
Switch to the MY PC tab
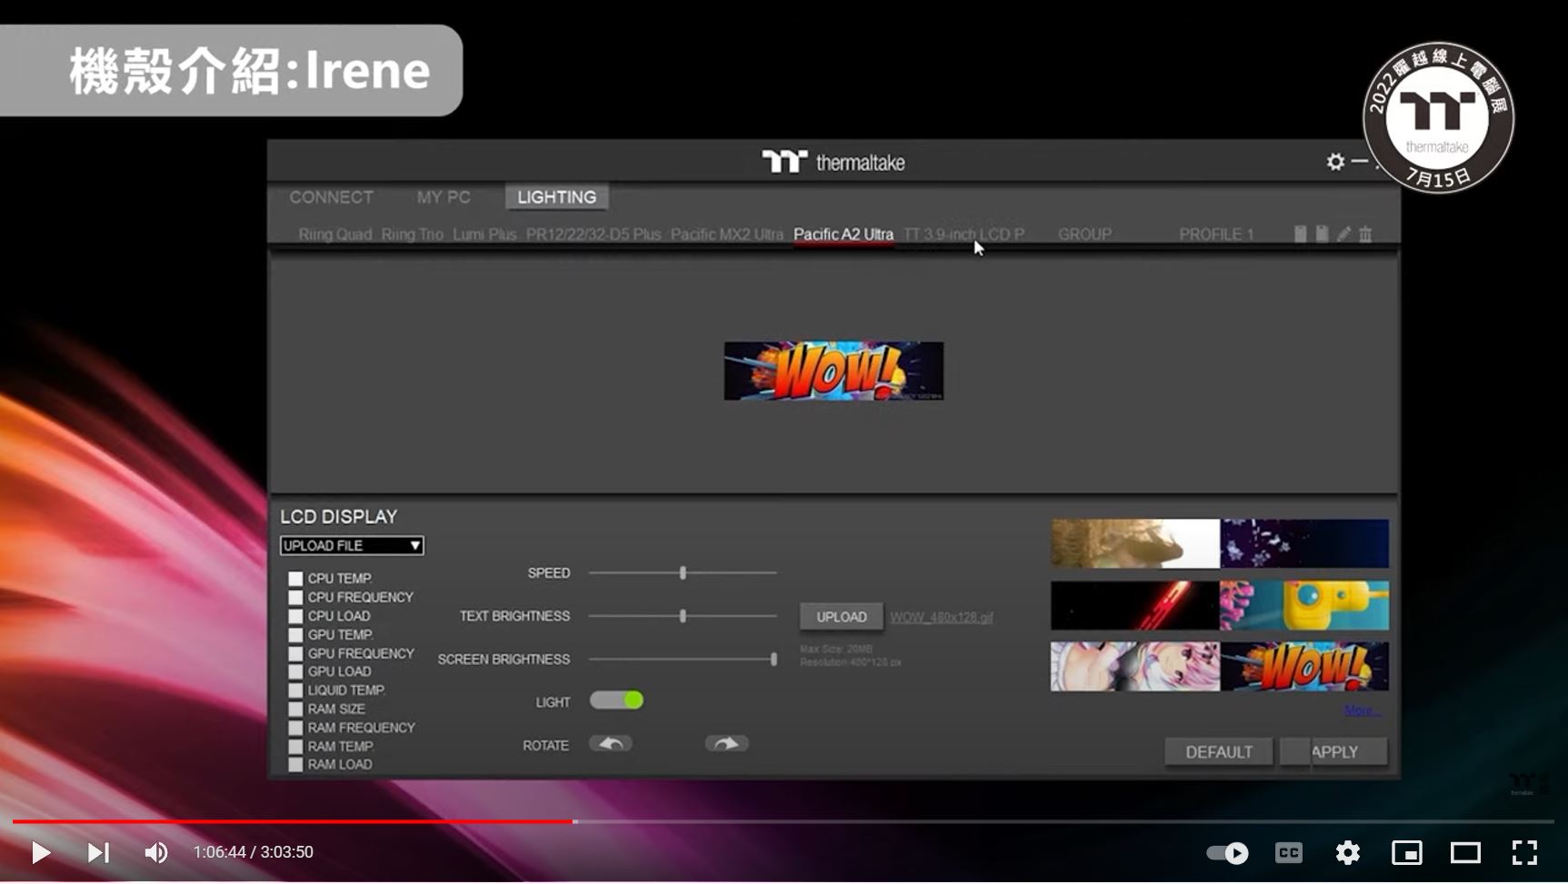tap(444, 197)
